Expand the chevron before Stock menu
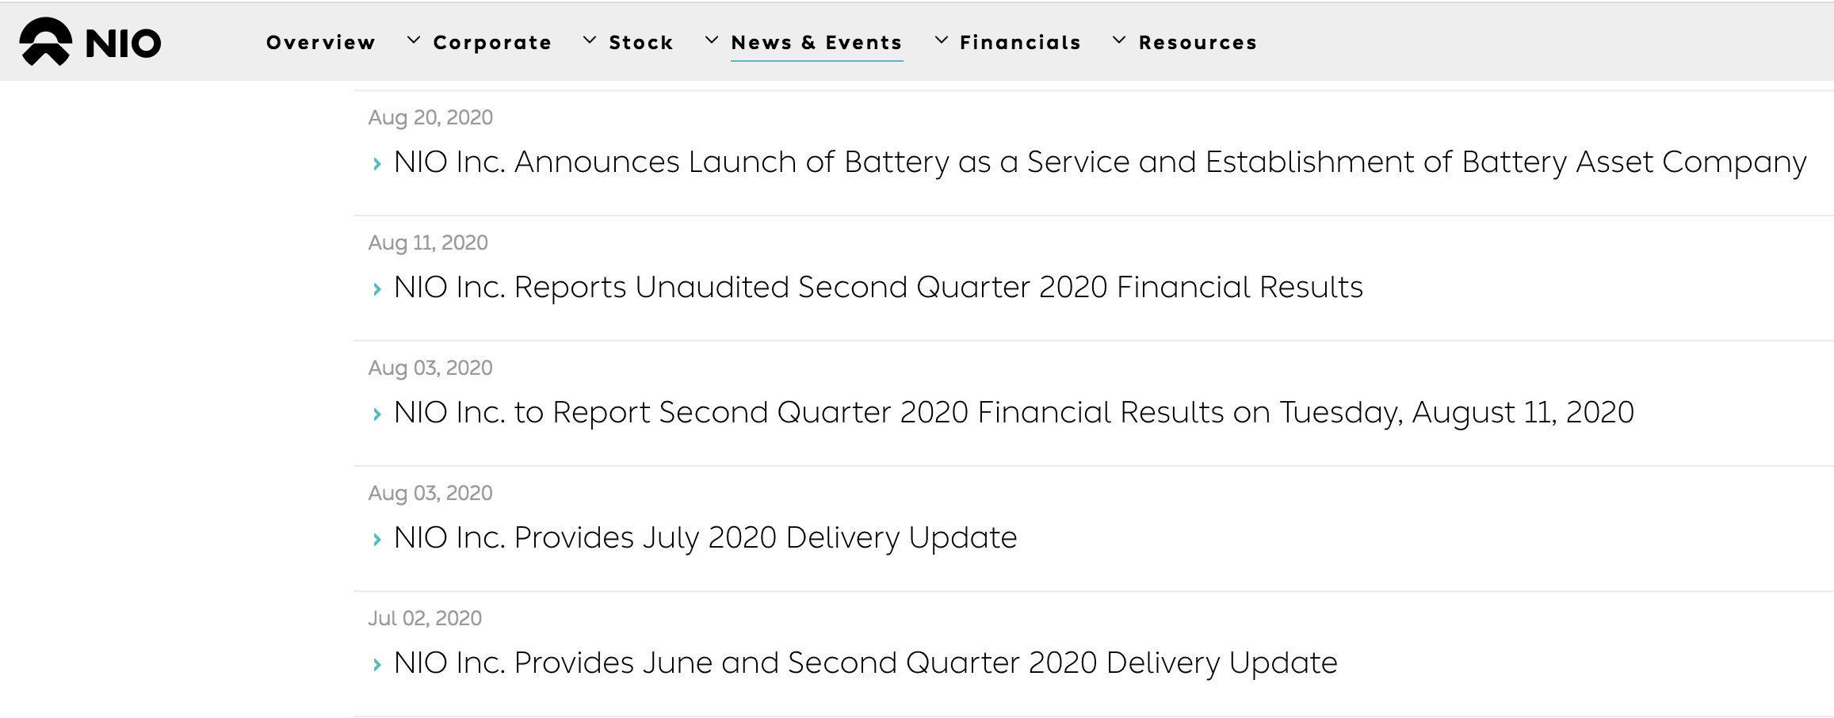Screen dimensions: 1834x718 (x=589, y=40)
